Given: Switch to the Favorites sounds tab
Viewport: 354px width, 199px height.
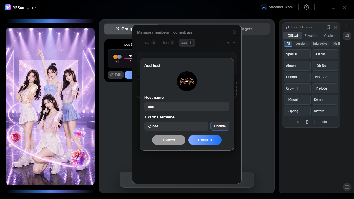Looking at the screenshot, I should pyautogui.click(x=311, y=35).
